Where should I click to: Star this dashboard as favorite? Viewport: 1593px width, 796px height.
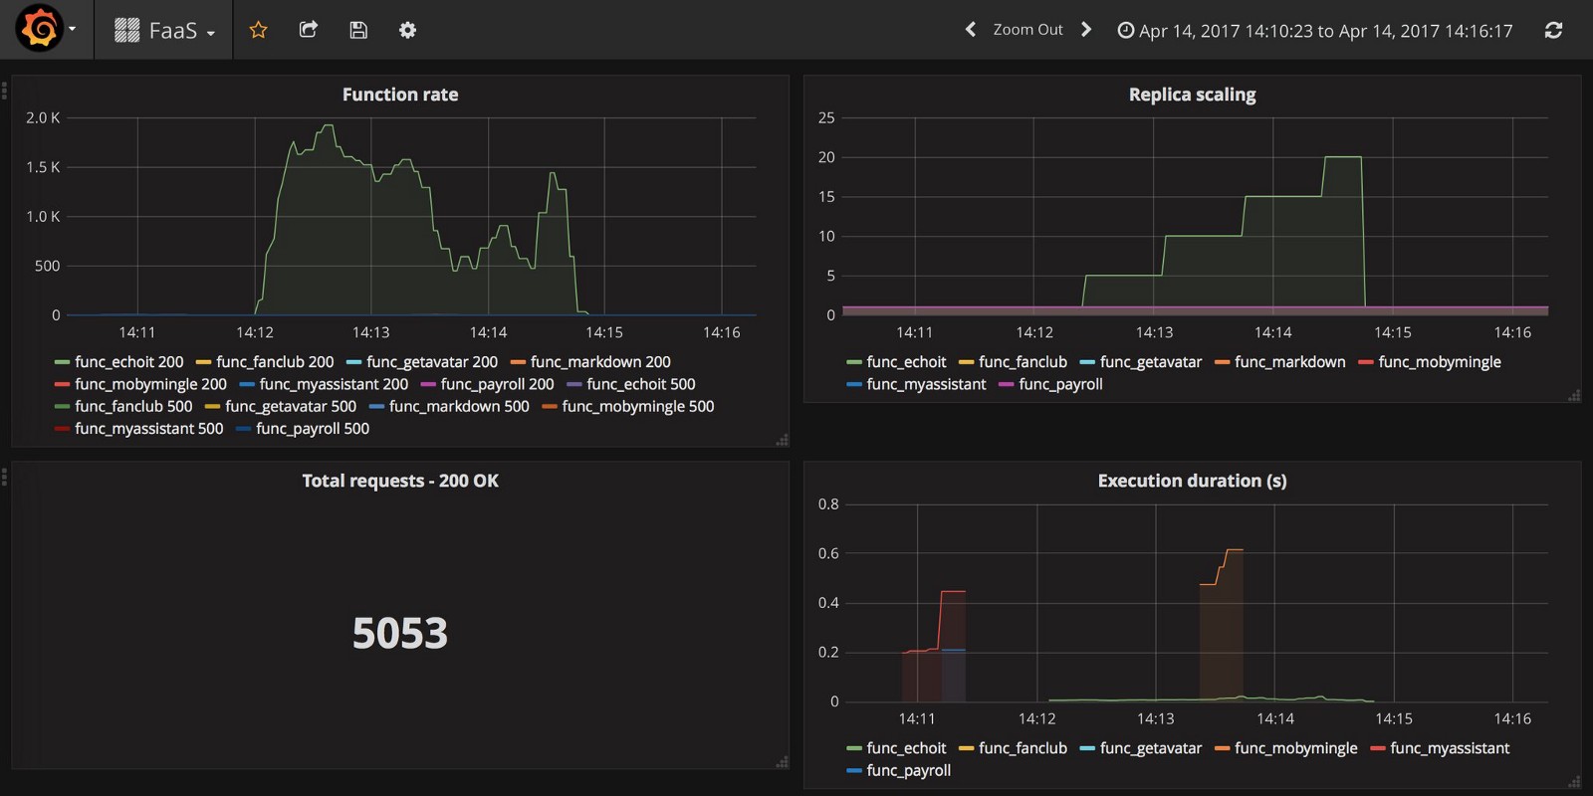[258, 30]
